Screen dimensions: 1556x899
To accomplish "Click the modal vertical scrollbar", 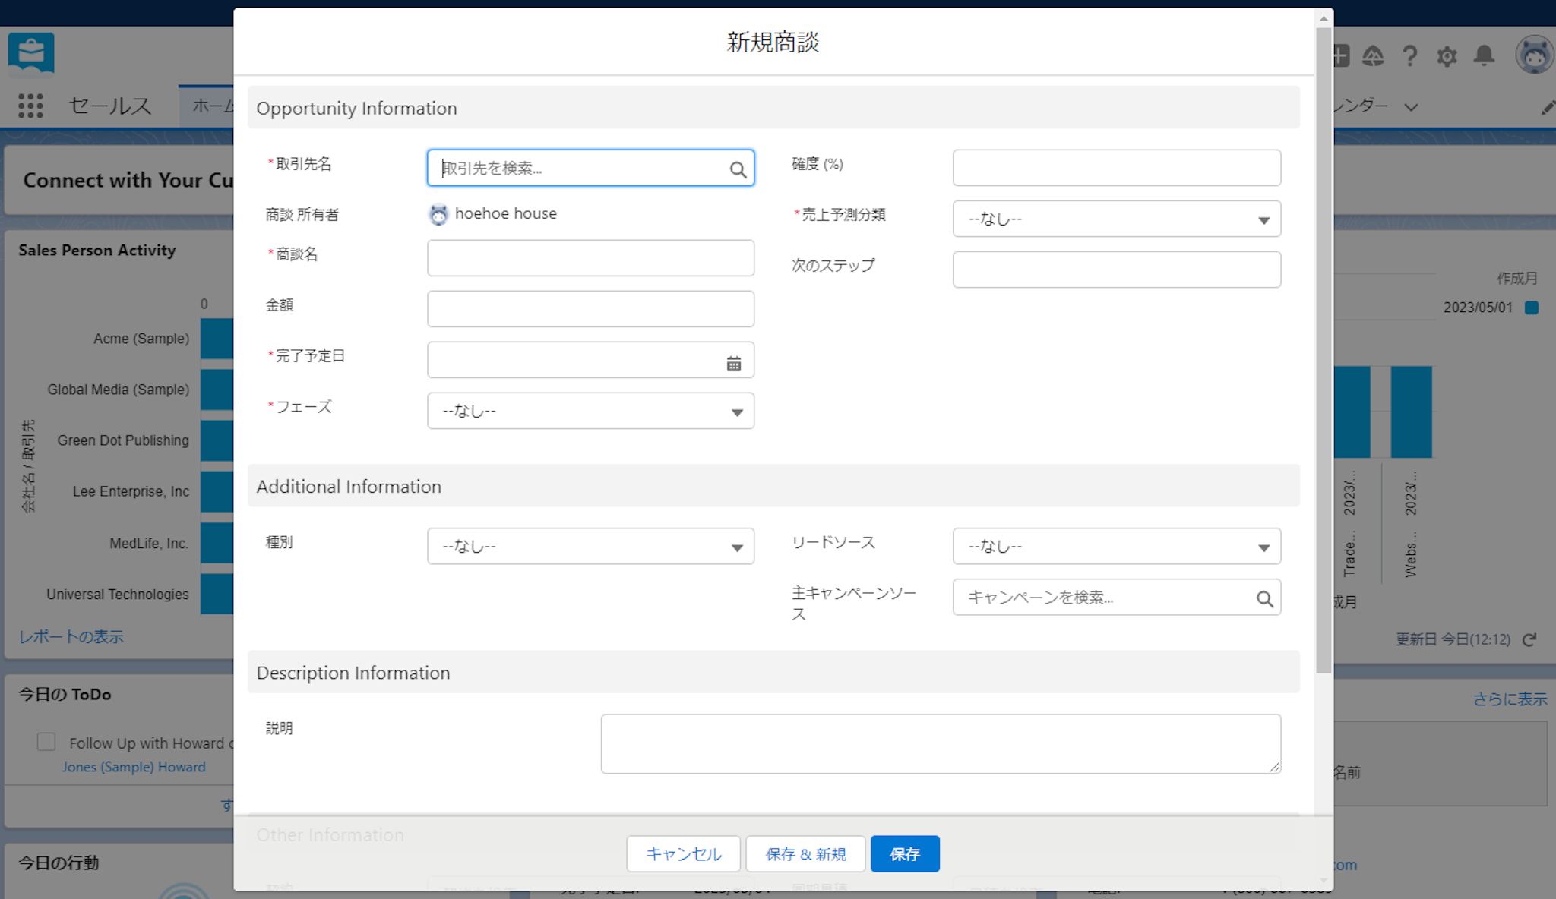I will (1323, 349).
